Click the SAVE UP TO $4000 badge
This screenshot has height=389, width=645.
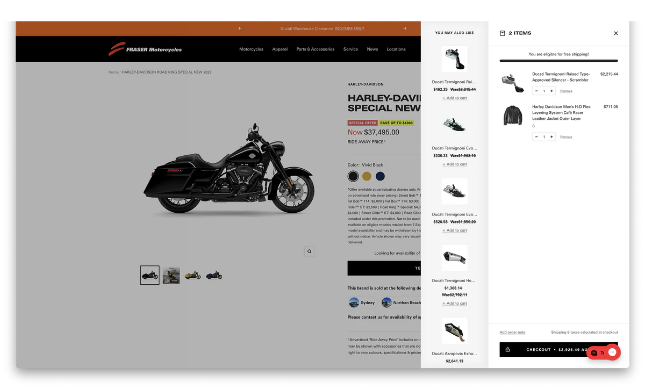(396, 123)
